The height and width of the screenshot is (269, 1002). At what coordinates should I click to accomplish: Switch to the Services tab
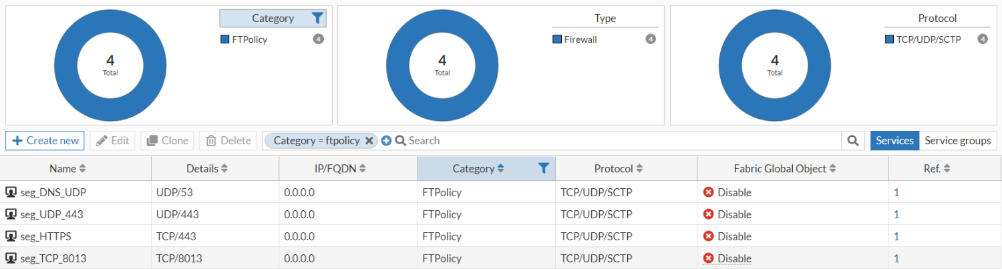tap(894, 141)
